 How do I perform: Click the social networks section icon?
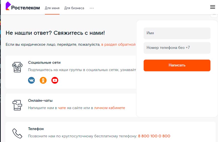pyautogui.click(x=17, y=67)
